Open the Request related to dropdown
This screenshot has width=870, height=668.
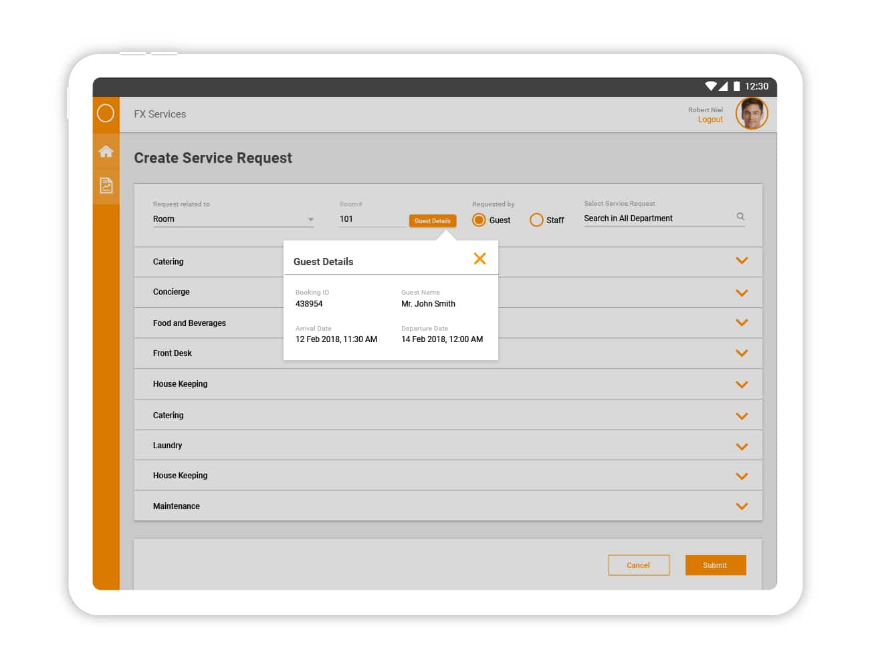233,219
